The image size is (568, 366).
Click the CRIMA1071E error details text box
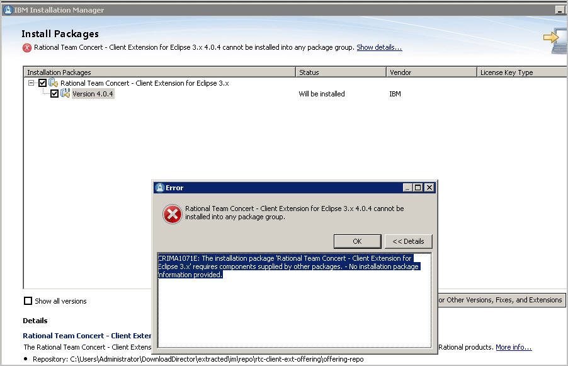[295, 300]
